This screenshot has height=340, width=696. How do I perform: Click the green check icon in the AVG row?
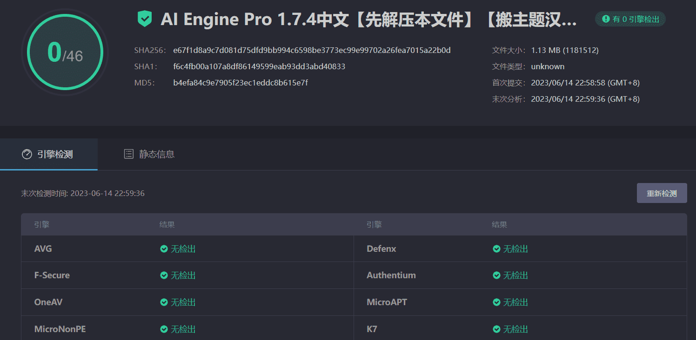164,249
